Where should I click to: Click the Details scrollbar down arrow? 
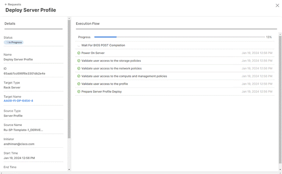point(69,169)
